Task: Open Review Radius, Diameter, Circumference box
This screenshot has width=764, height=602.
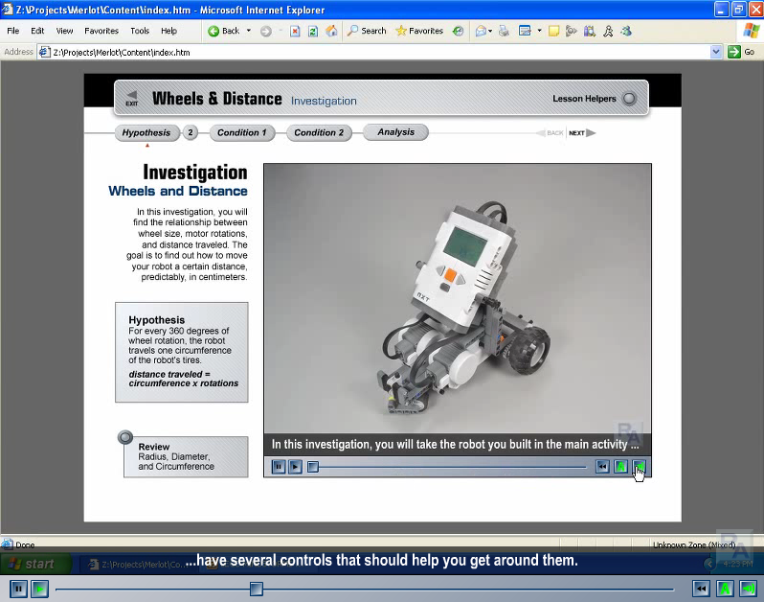Action: coord(186,456)
